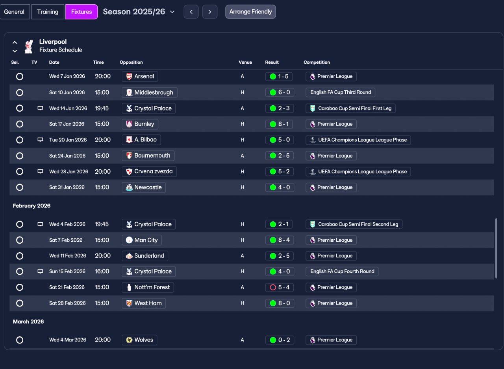The image size is (504, 369).
Task: Click the Arsenal club badge
Action: tap(129, 76)
